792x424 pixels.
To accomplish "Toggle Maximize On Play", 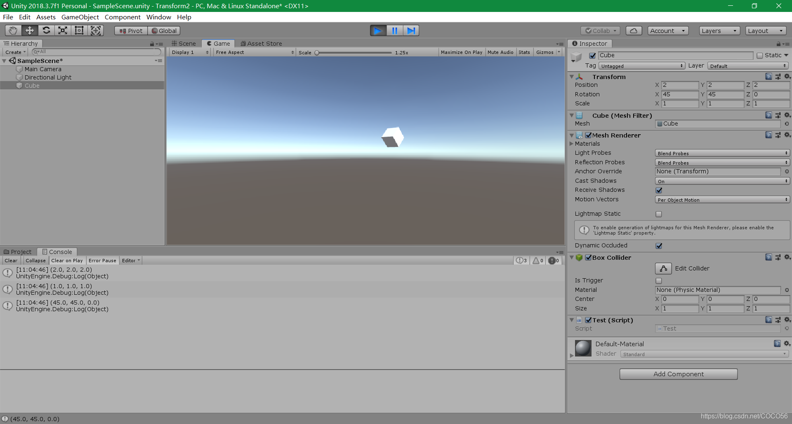I will pyautogui.click(x=461, y=52).
